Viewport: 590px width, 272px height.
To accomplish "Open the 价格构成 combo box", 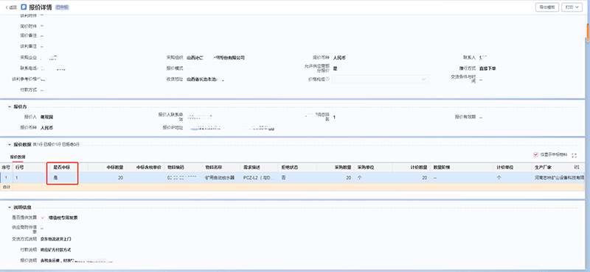I will 380,79.
